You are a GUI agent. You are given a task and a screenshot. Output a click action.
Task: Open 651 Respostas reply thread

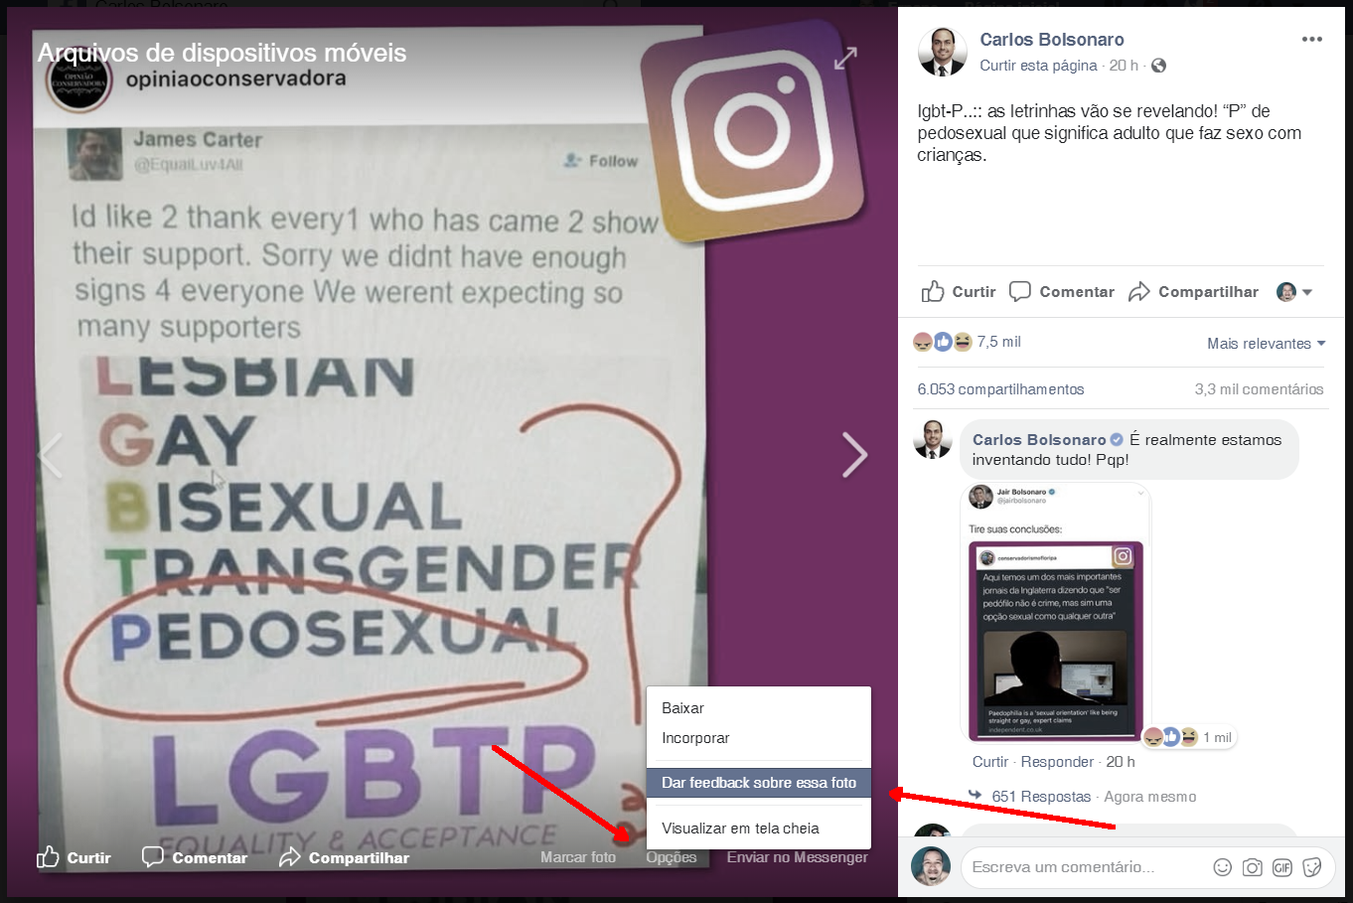coord(1041,797)
